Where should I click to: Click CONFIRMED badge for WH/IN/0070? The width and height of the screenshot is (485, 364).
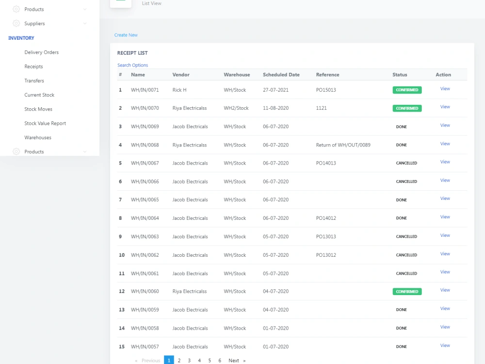[x=407, y=108]
